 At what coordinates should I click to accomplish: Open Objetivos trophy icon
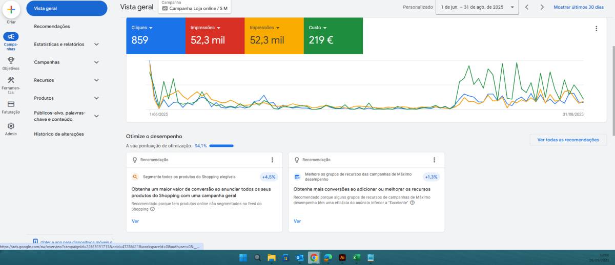pos(11,60)
